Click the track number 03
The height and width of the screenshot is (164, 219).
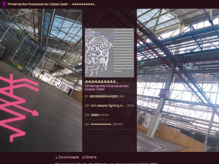click(87, 115)
